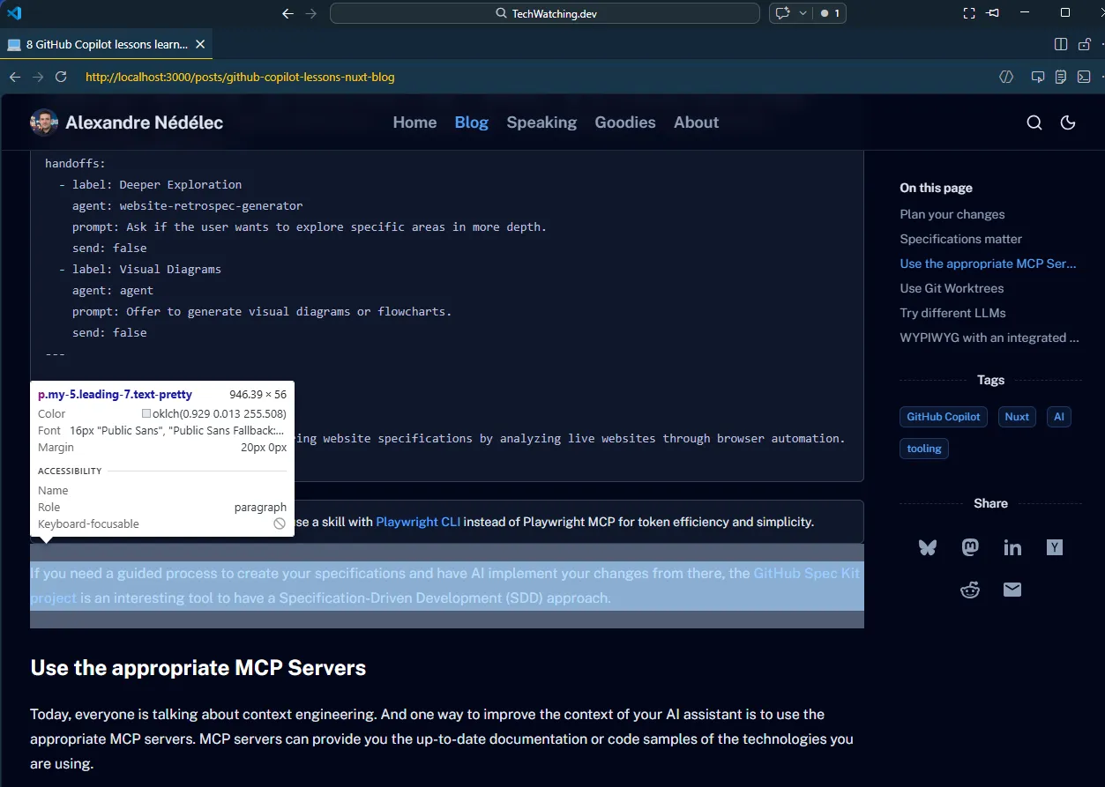Image resolution: width=1105 pixels, height=787 pixels.
Task: Open the browser console terminal icon
Action: (x=1083, y=77)
